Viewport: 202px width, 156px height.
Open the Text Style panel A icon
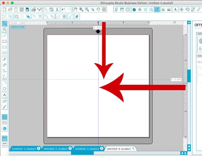[x=175, y=9]
